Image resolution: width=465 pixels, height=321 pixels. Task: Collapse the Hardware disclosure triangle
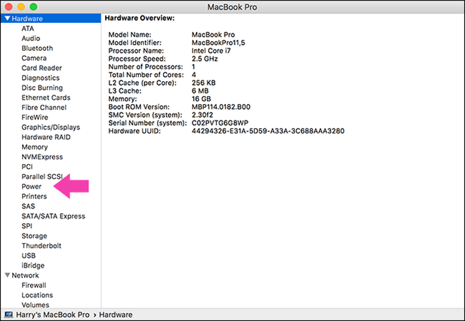[8, 18]
